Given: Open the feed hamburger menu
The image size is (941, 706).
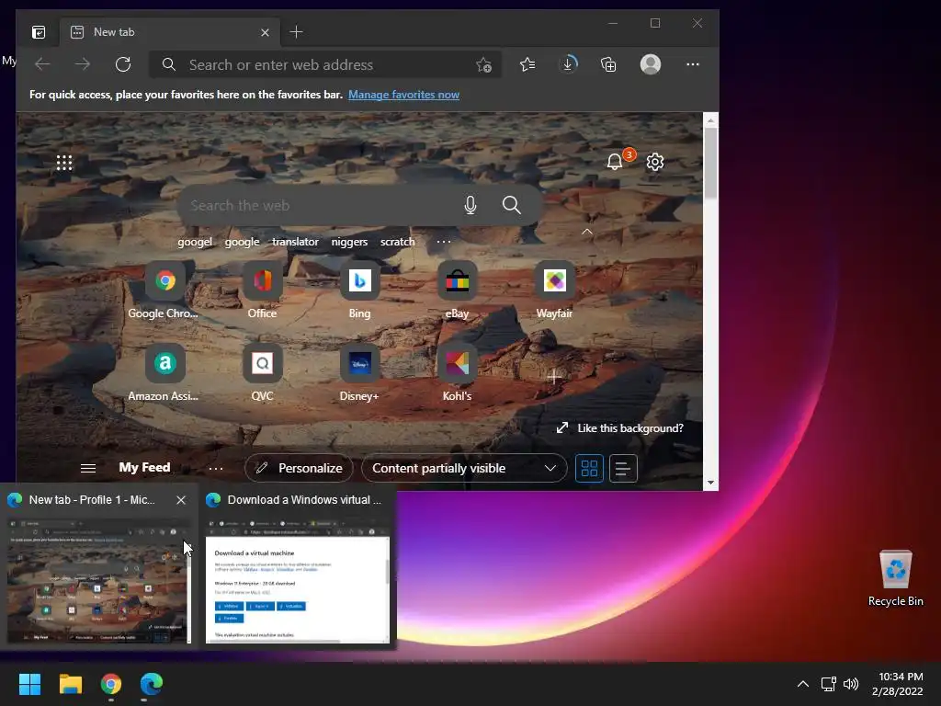Looking at the screenshot, I should pyautogui.click(x=88, y=468).
